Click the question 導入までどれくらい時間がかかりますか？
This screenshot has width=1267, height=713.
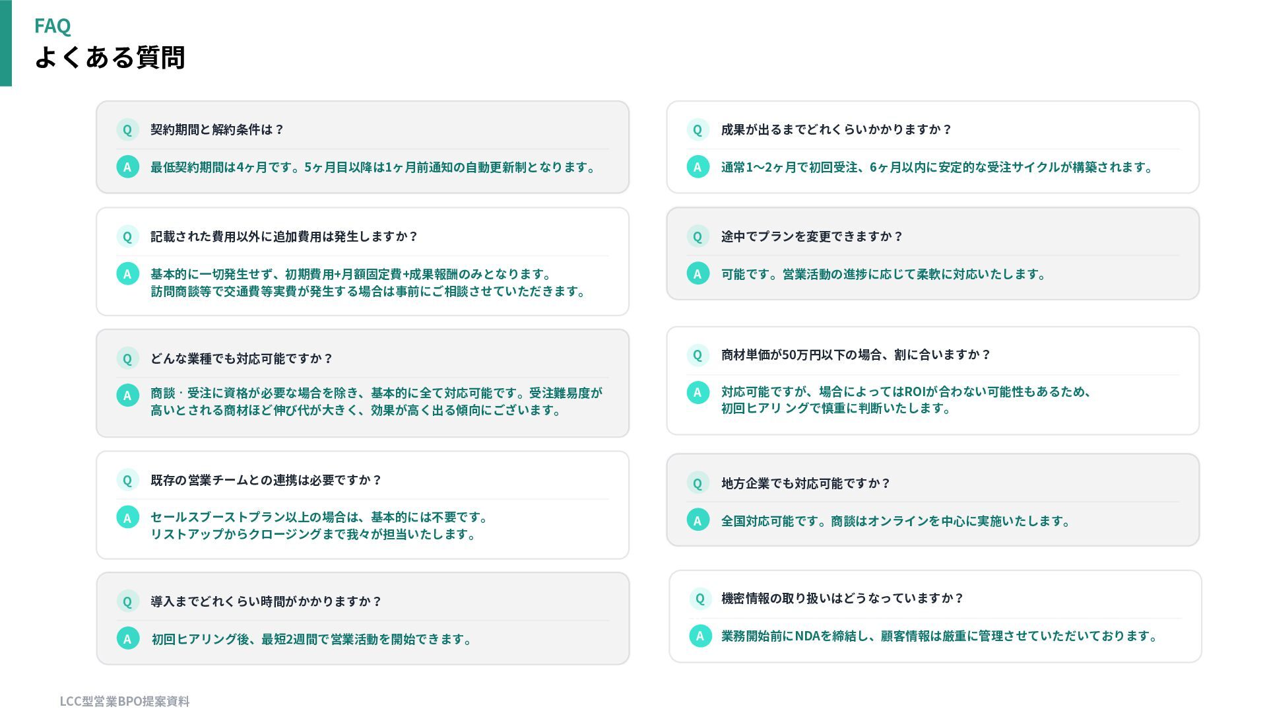tap(266, 601)
